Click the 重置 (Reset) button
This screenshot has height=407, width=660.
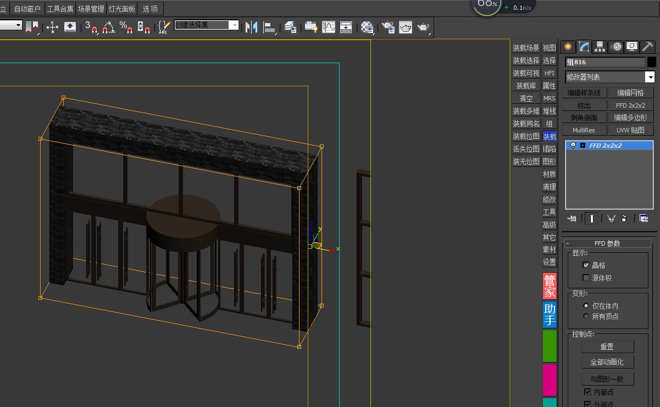click(x=607, y=347)
